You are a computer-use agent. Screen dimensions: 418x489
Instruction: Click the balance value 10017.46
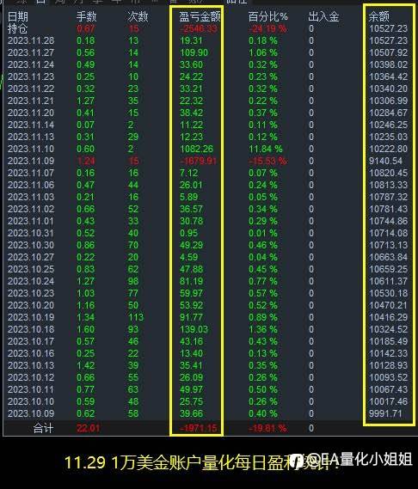tap(389, 401)
